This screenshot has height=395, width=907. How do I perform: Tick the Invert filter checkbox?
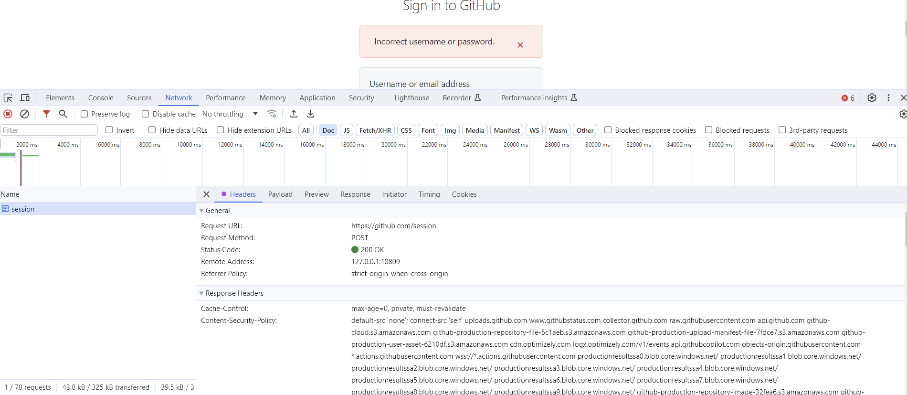coord(109,130)
